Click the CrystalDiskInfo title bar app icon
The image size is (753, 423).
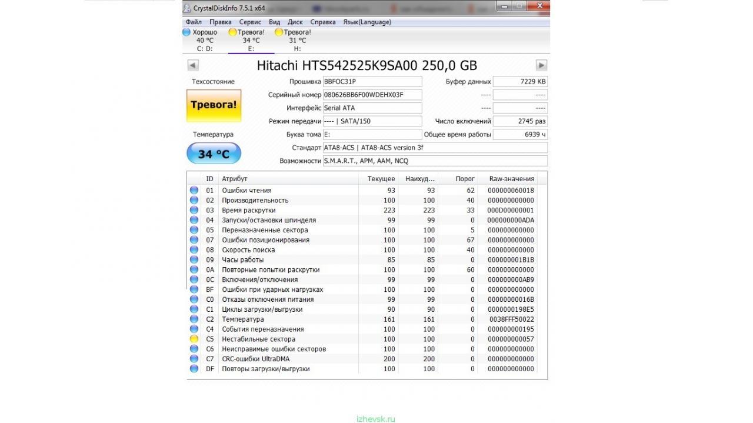187,8
